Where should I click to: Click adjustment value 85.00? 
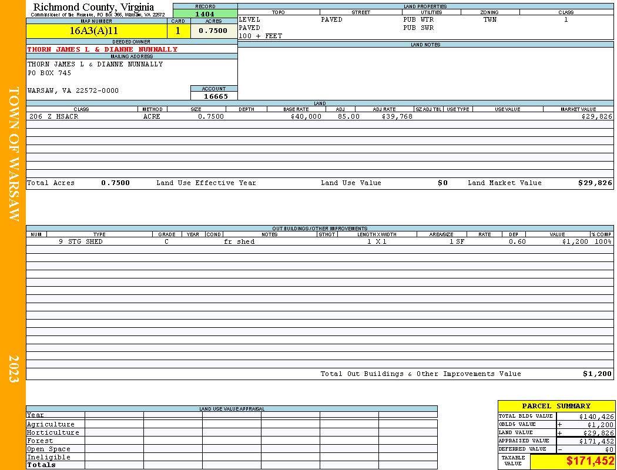tap(348, 117)
